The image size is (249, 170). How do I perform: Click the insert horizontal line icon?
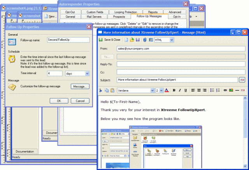click(x=237, y=90)
